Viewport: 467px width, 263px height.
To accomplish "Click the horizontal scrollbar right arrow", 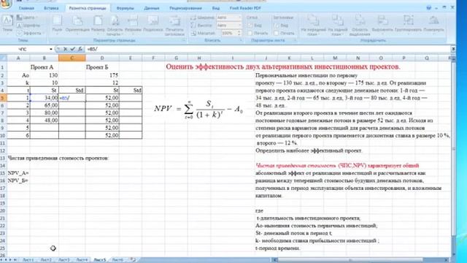I will click(x=447, y=260).
